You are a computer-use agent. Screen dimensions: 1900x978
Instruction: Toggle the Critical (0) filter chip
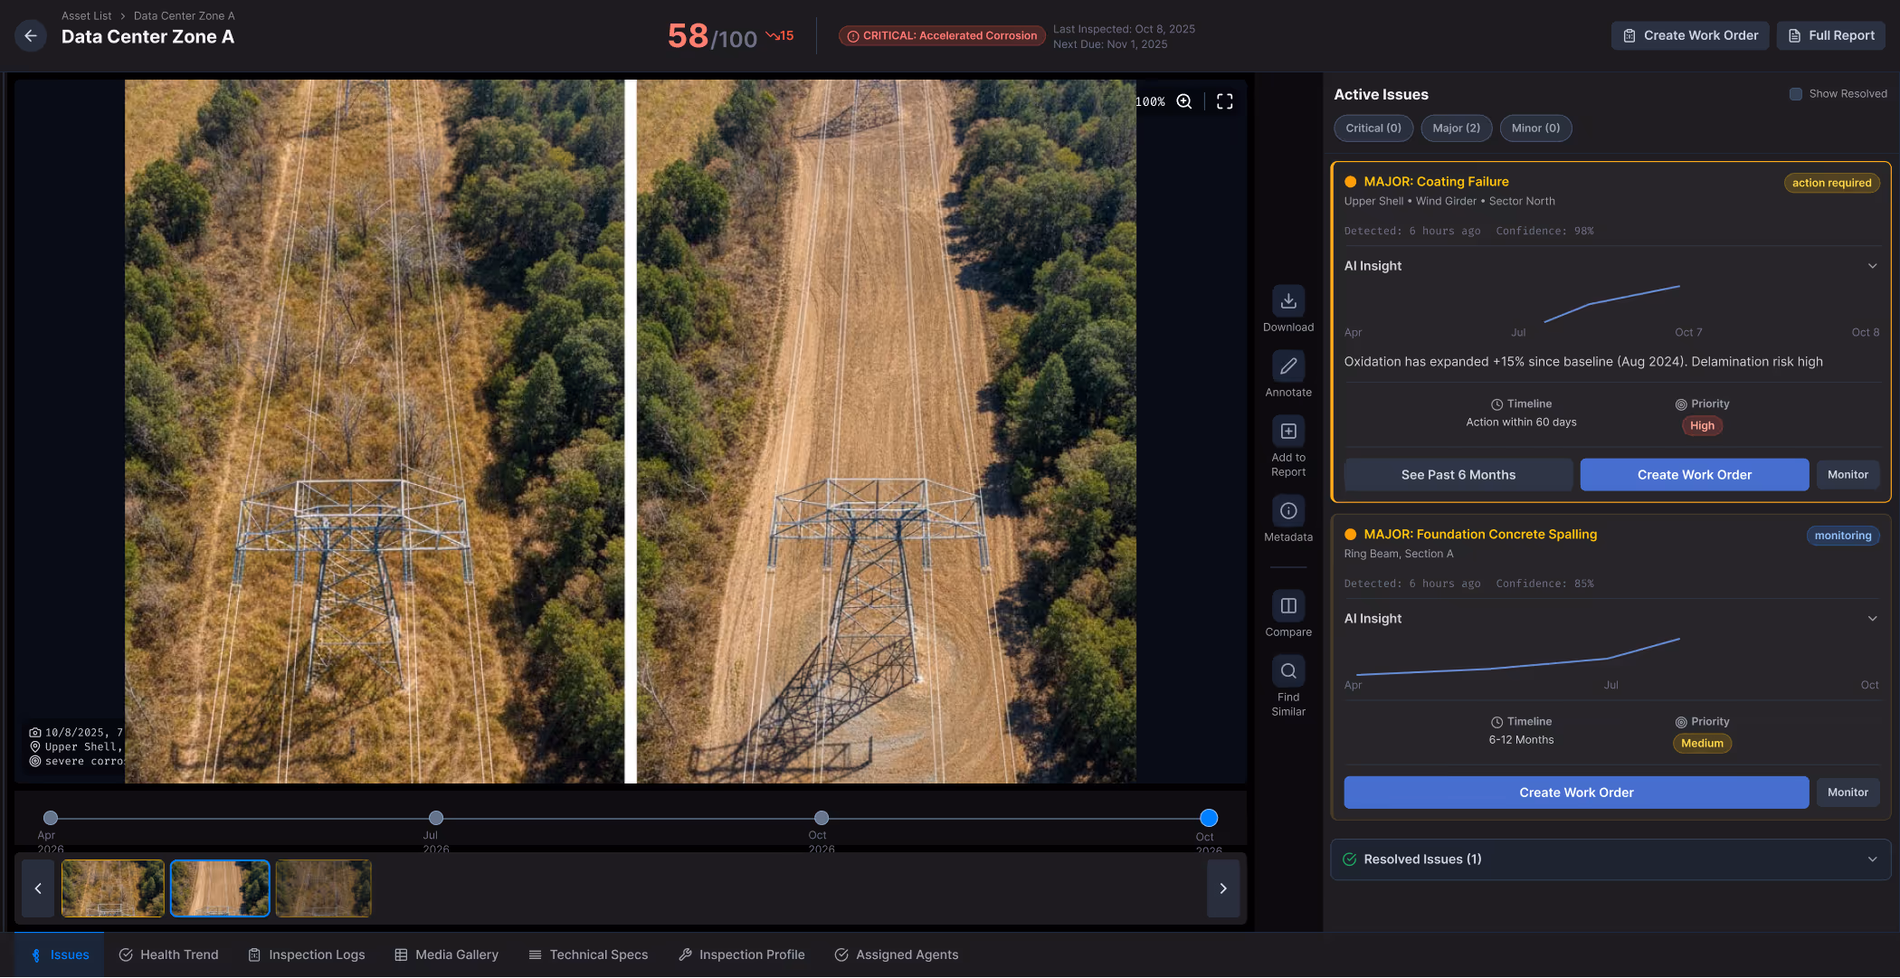click(x=1373, y=128)
